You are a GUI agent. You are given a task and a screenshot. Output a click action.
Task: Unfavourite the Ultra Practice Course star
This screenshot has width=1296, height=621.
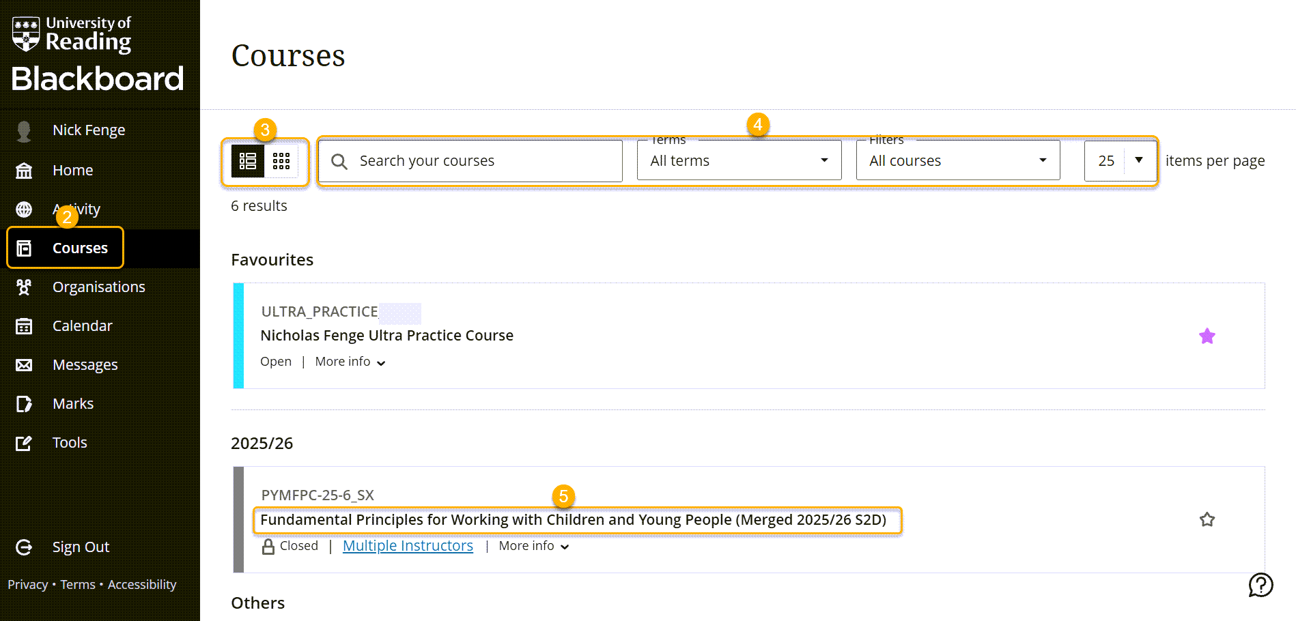[1207, 336]
